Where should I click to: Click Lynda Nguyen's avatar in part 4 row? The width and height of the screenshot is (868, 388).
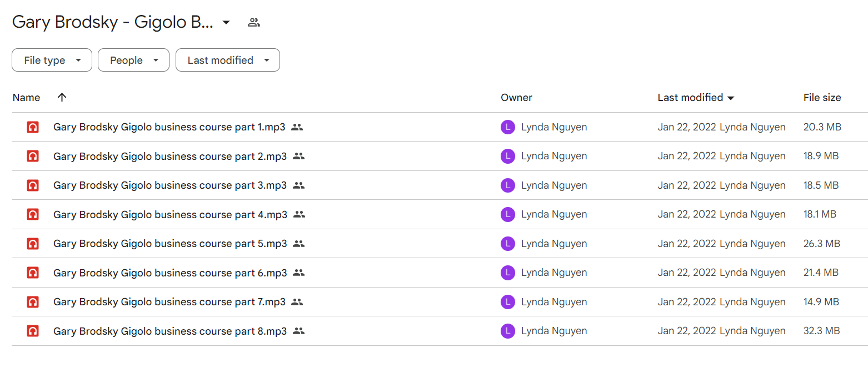pos(508,214)
